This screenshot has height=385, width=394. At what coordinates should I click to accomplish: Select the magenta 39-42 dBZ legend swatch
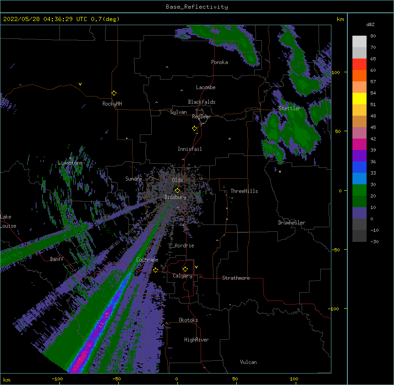click(359, 144)
